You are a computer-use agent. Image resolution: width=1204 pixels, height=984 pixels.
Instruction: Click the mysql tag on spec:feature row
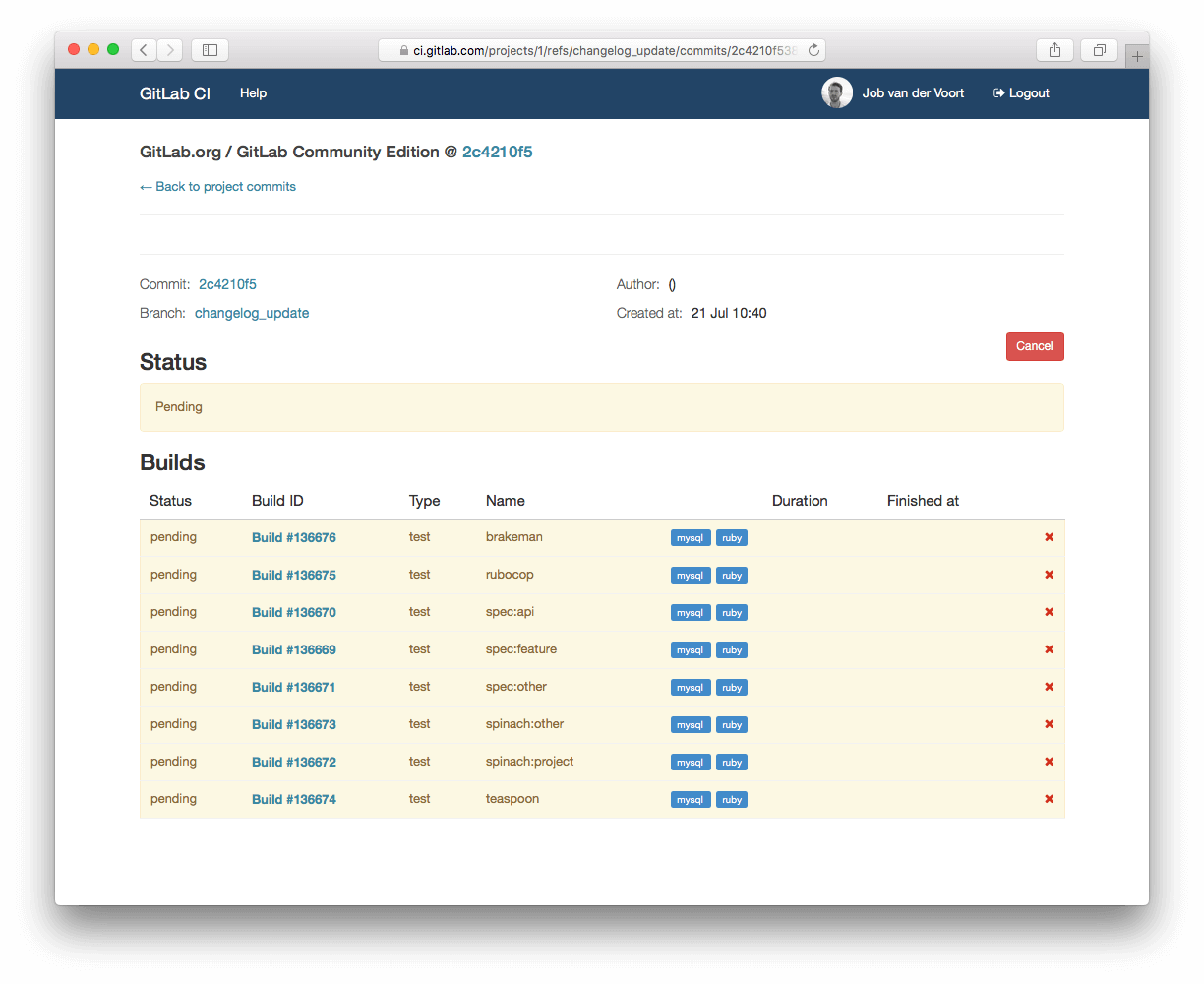(x=690, y=650)
